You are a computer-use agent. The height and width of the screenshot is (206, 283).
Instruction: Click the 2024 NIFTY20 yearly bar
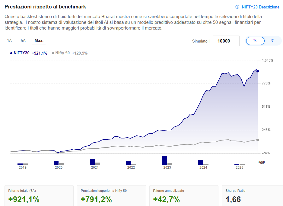(x=201, y=162)
